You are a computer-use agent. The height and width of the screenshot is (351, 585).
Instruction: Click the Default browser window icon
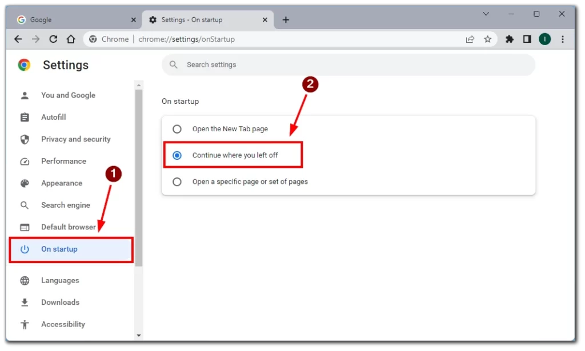[x=25, y=227]
